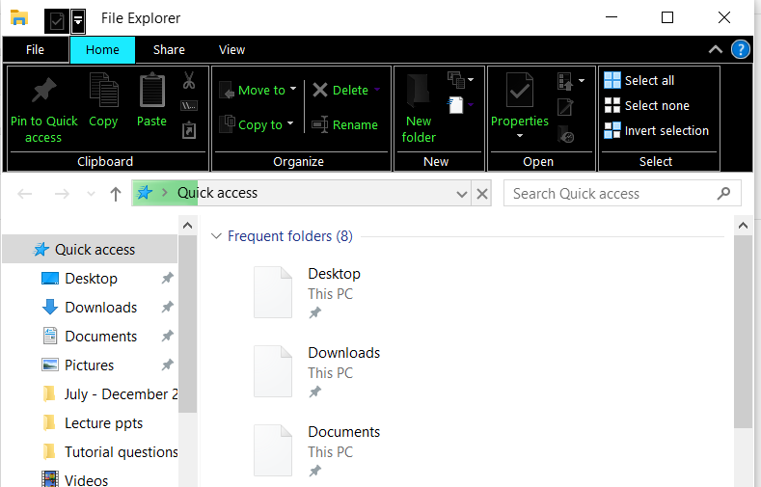Viewport: 761px width, 487px height.
Task: Switch to the Share ribbon tab
Action: point(169,49)
